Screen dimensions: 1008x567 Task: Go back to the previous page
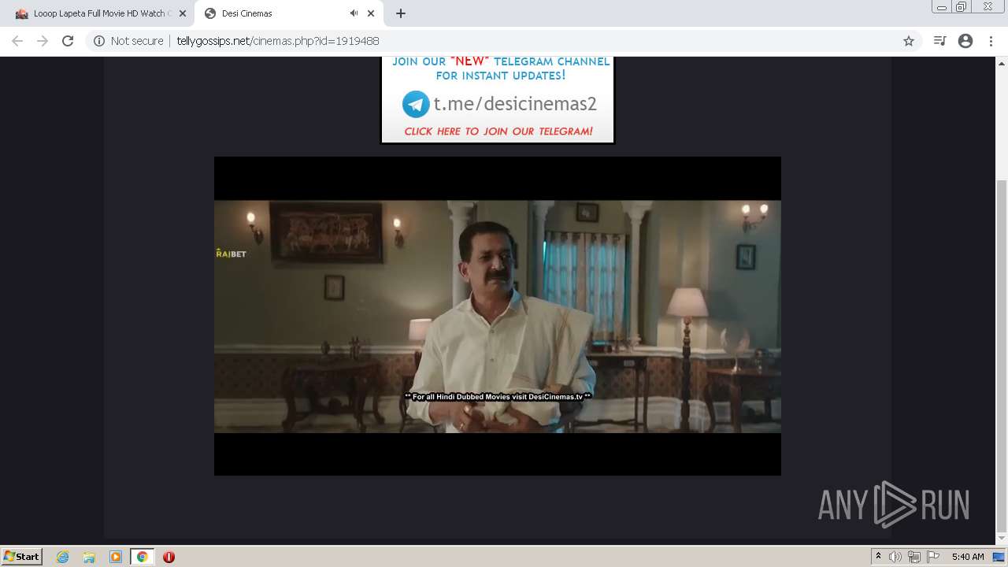click(17, 41)
